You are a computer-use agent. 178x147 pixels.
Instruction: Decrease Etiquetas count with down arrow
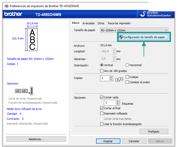point(118,104)
